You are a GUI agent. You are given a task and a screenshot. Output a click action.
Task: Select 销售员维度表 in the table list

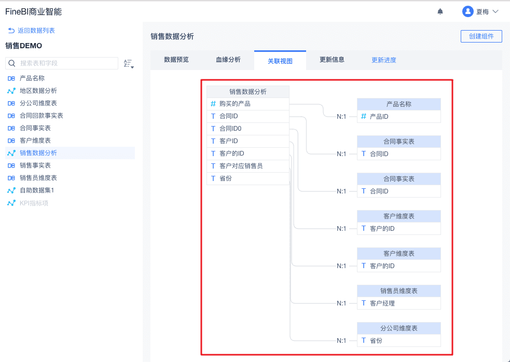tap(38, 178)
